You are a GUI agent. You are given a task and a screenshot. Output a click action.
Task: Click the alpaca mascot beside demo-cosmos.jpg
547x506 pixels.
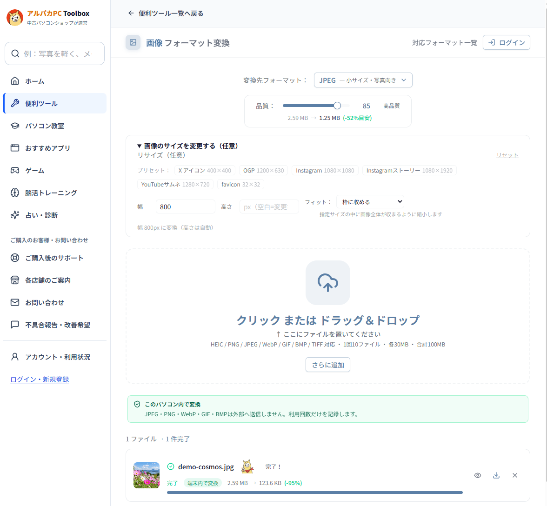pyautogui.click(x=247, y=466)
